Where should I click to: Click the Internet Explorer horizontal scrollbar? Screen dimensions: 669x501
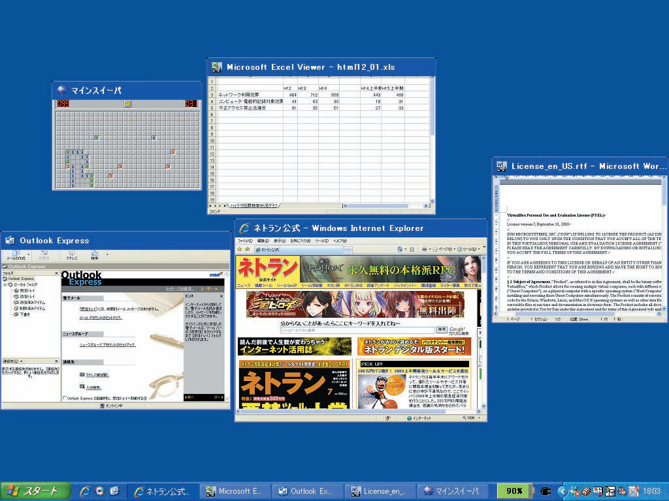359,411
